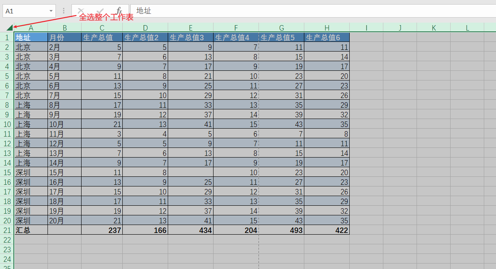Select column A header
The width and height of the screenshot is (496, 269).
[x=31, y=28]
